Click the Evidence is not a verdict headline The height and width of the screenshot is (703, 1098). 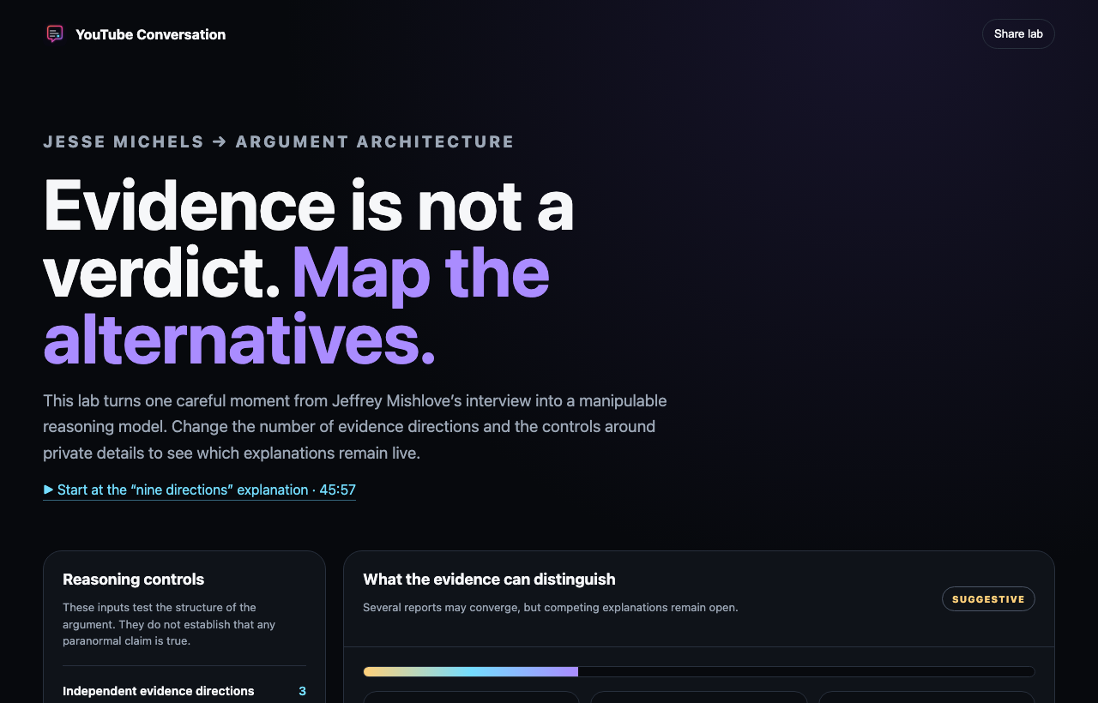(x=308, y=238)
